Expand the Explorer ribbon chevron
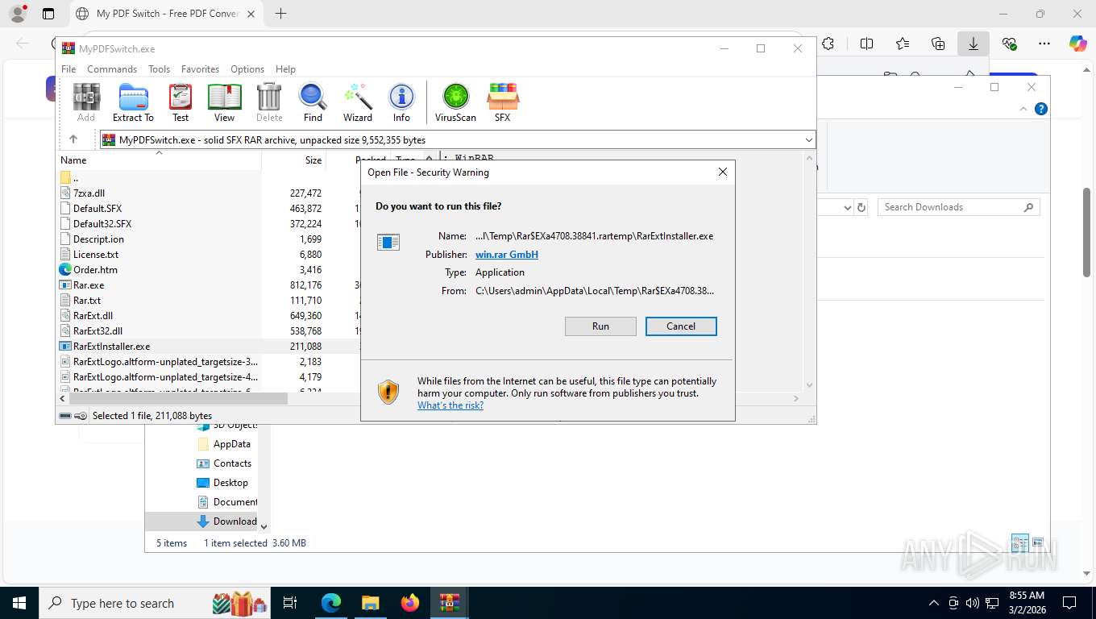This screenshot has height=619, width=1096. point(1024,109)
